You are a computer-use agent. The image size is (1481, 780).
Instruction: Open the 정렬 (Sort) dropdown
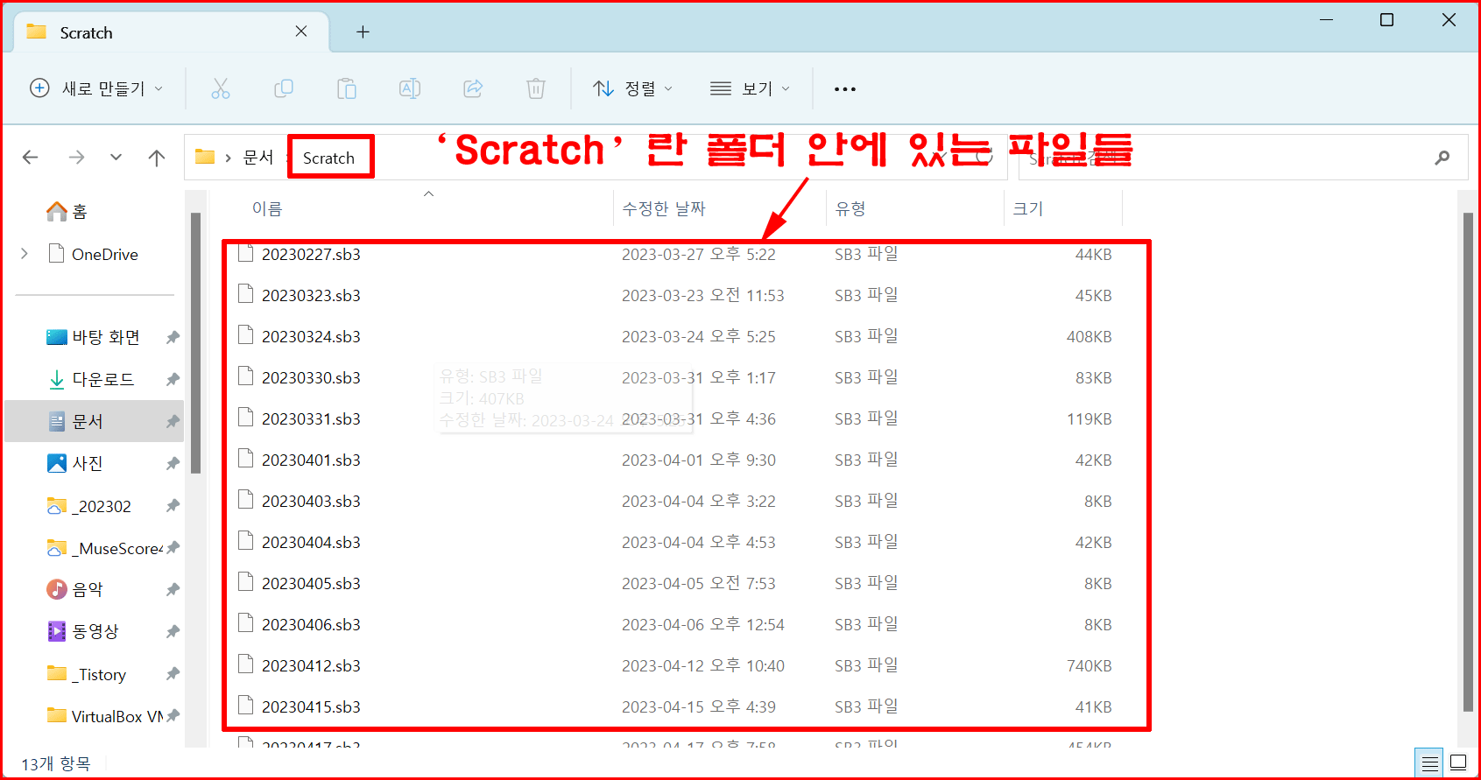pos(632,88)
